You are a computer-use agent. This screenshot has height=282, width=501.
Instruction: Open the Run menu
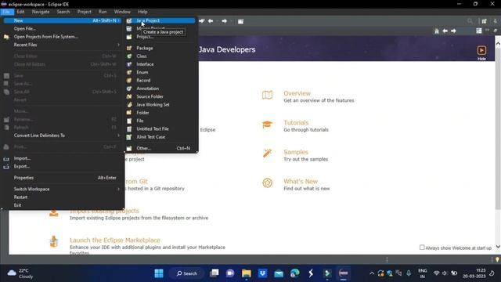coord(103,12)
